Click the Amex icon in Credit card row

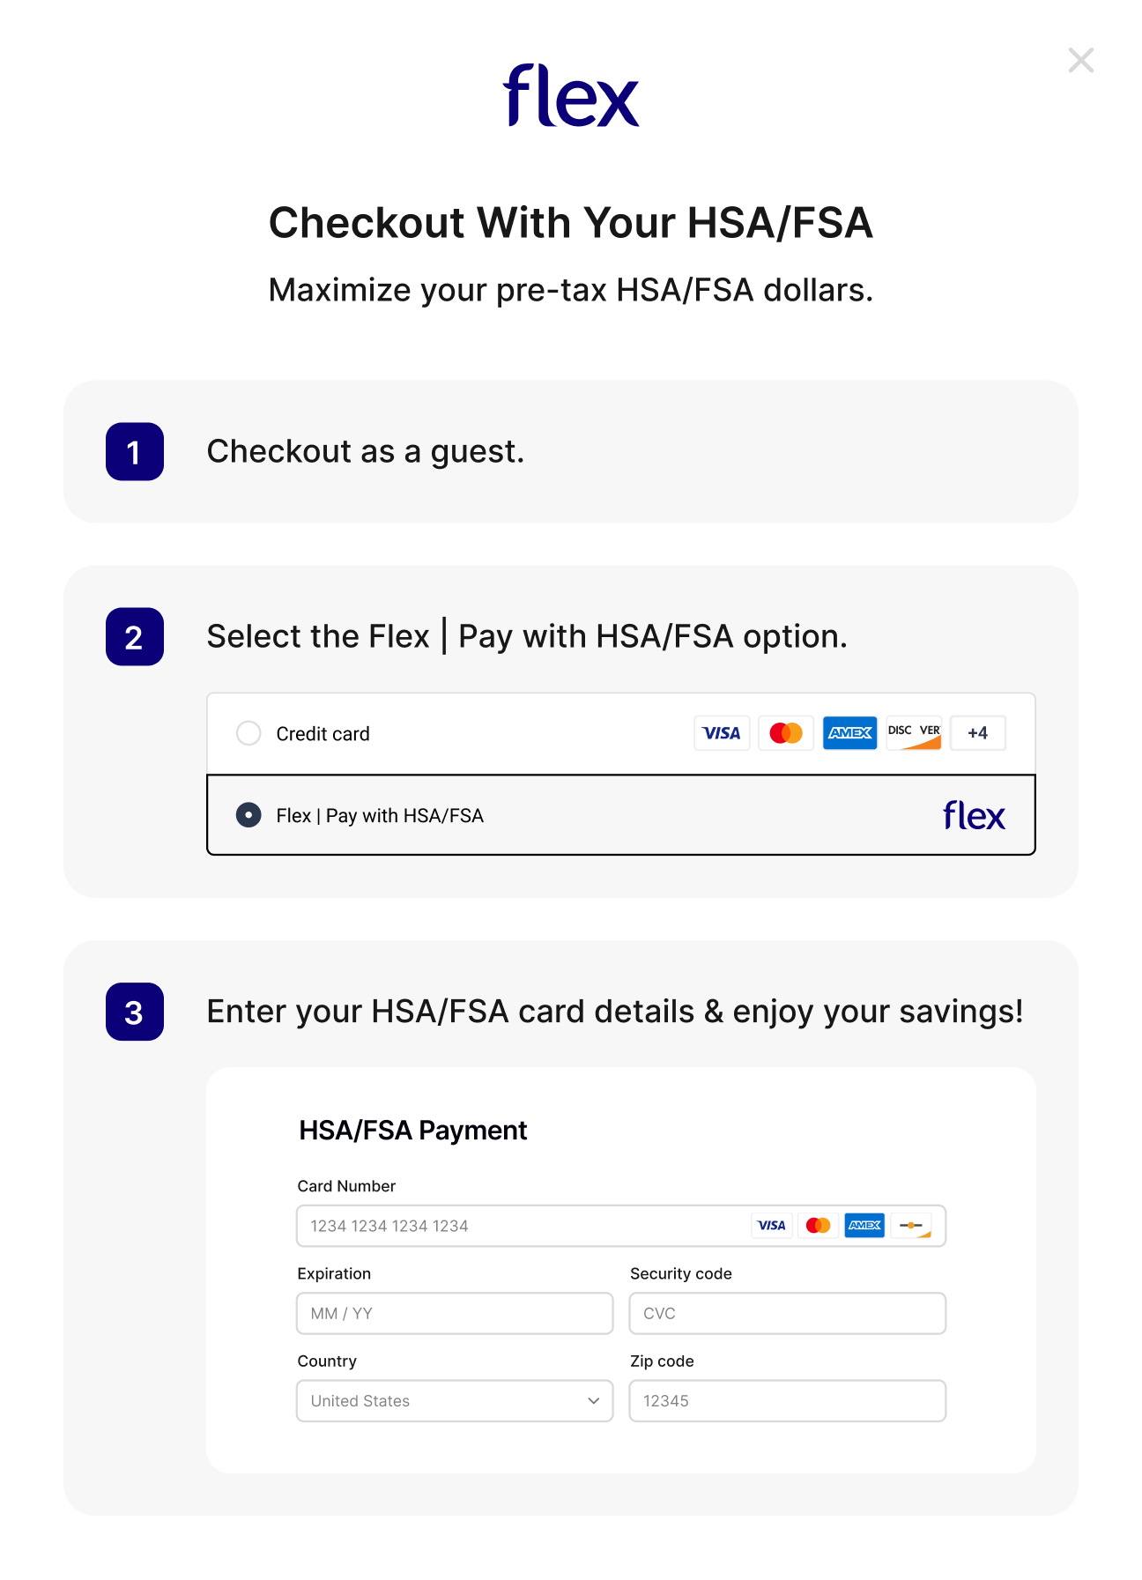coord(849,733)
